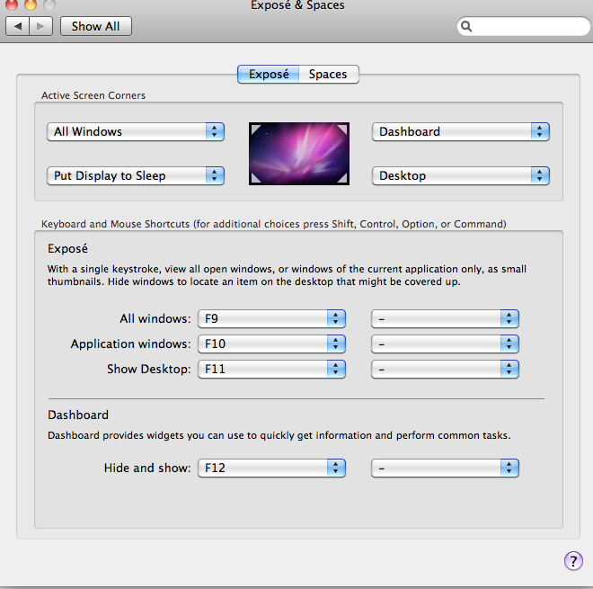Click the 'Active Screen Corners' label
Image resolution: width=593 pixels, height=589 pixels.
point(93,95)
